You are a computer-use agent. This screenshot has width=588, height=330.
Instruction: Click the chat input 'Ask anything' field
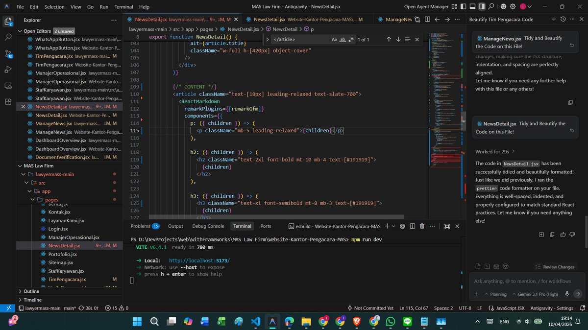click(x=528, y=281)
